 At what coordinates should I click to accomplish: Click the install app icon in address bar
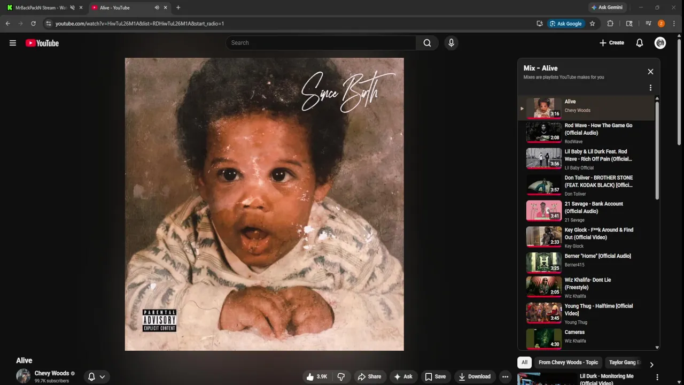pos(540,24)
